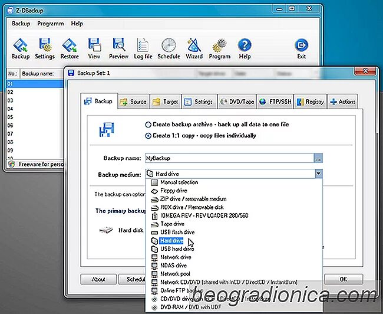Click the Program gears icon
Viewport: 383px width, 314px height.
click(219, 48)
